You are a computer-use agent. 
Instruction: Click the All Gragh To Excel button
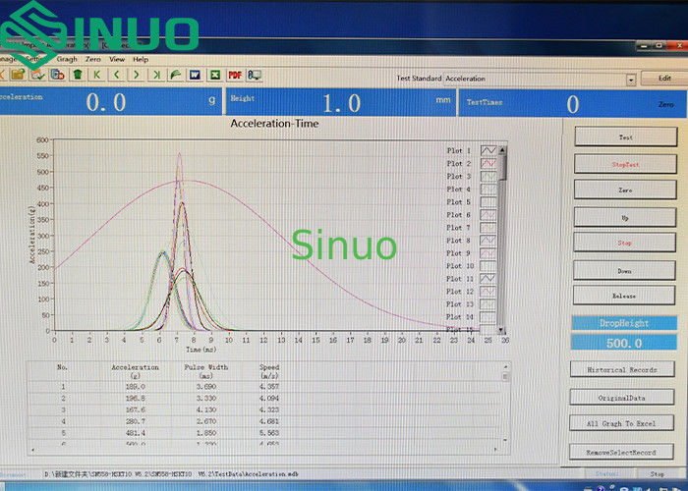625,423
